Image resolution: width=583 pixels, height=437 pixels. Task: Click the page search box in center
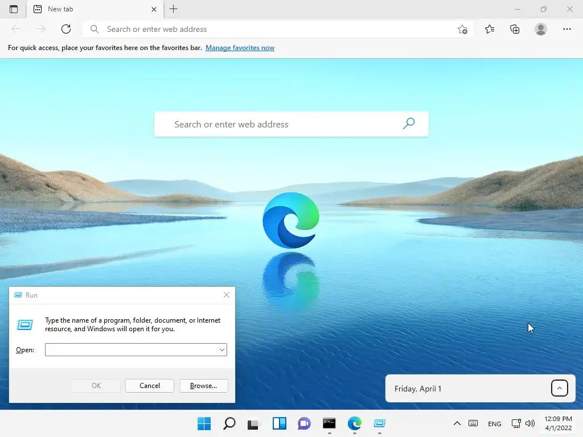(291, 124)
